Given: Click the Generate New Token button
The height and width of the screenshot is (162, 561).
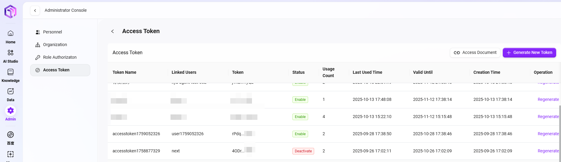Looking at the screenshot, I should (x=529, y=53).
